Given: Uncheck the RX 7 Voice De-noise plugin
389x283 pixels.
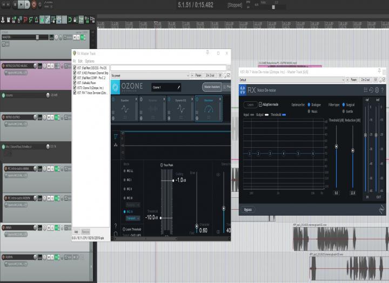Looking at the screenshot, I should (x=75, y=93).
